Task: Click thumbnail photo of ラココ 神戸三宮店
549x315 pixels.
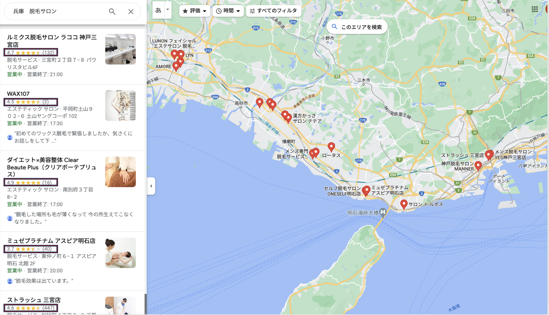Action: (120, 49)
